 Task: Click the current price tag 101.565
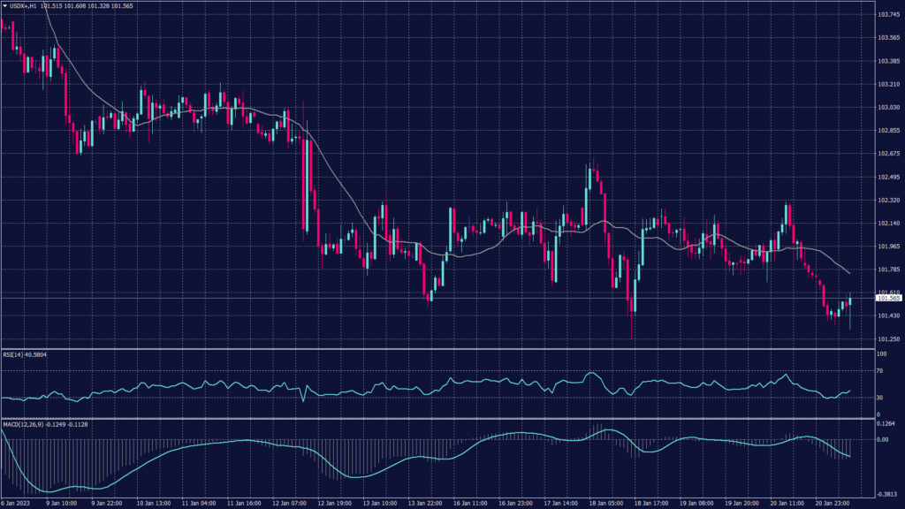tap(887, 299)
